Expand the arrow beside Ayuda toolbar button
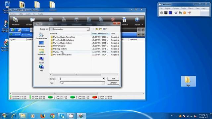 click(142, 24)
